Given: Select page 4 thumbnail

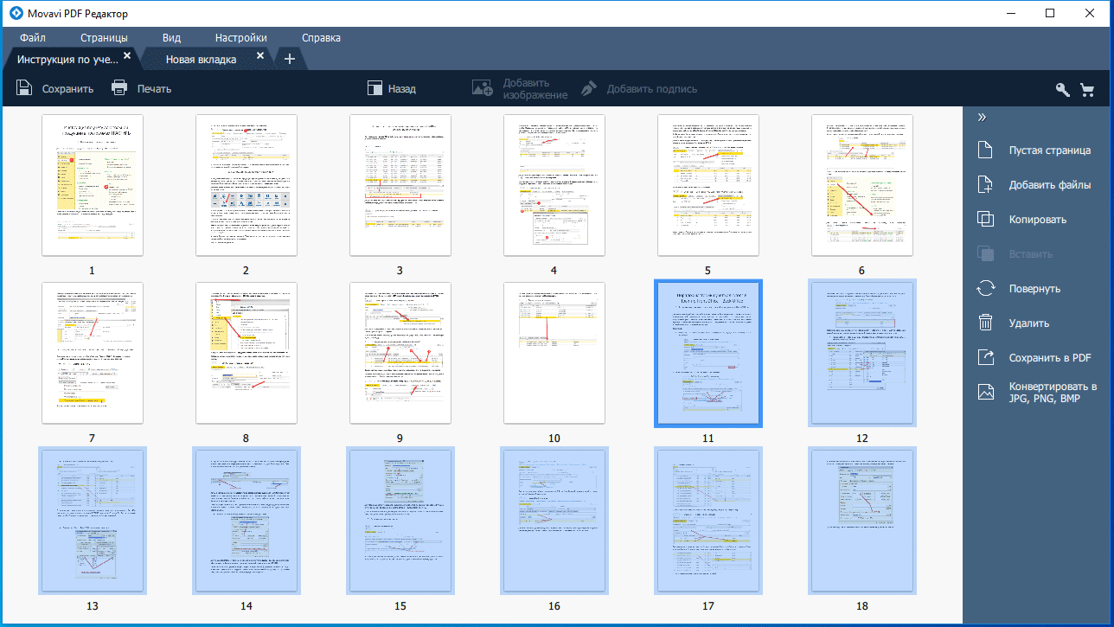Looking at the screenshot, I should point(554,185).
